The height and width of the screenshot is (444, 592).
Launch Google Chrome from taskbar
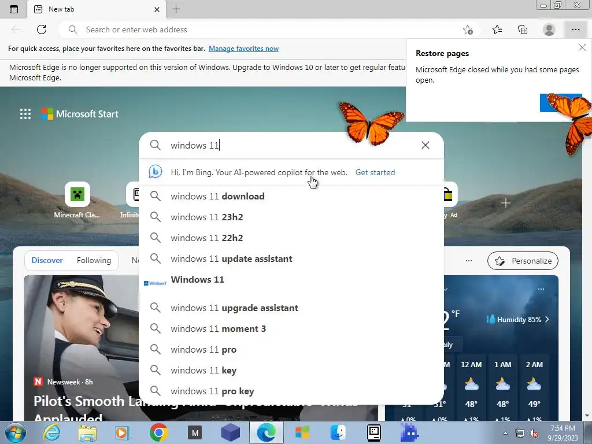158,432
